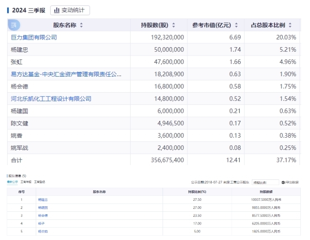This screenshot has width=310, height=240.
Task: Click the 4,946,500 shares value
Action: [171, 123]
